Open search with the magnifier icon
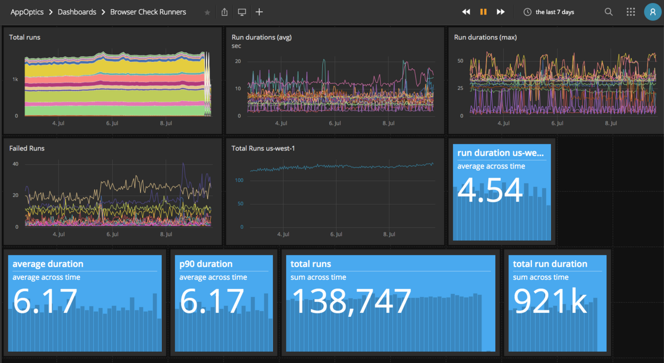Viewport: 664px width, 363px height. point(609,12)
